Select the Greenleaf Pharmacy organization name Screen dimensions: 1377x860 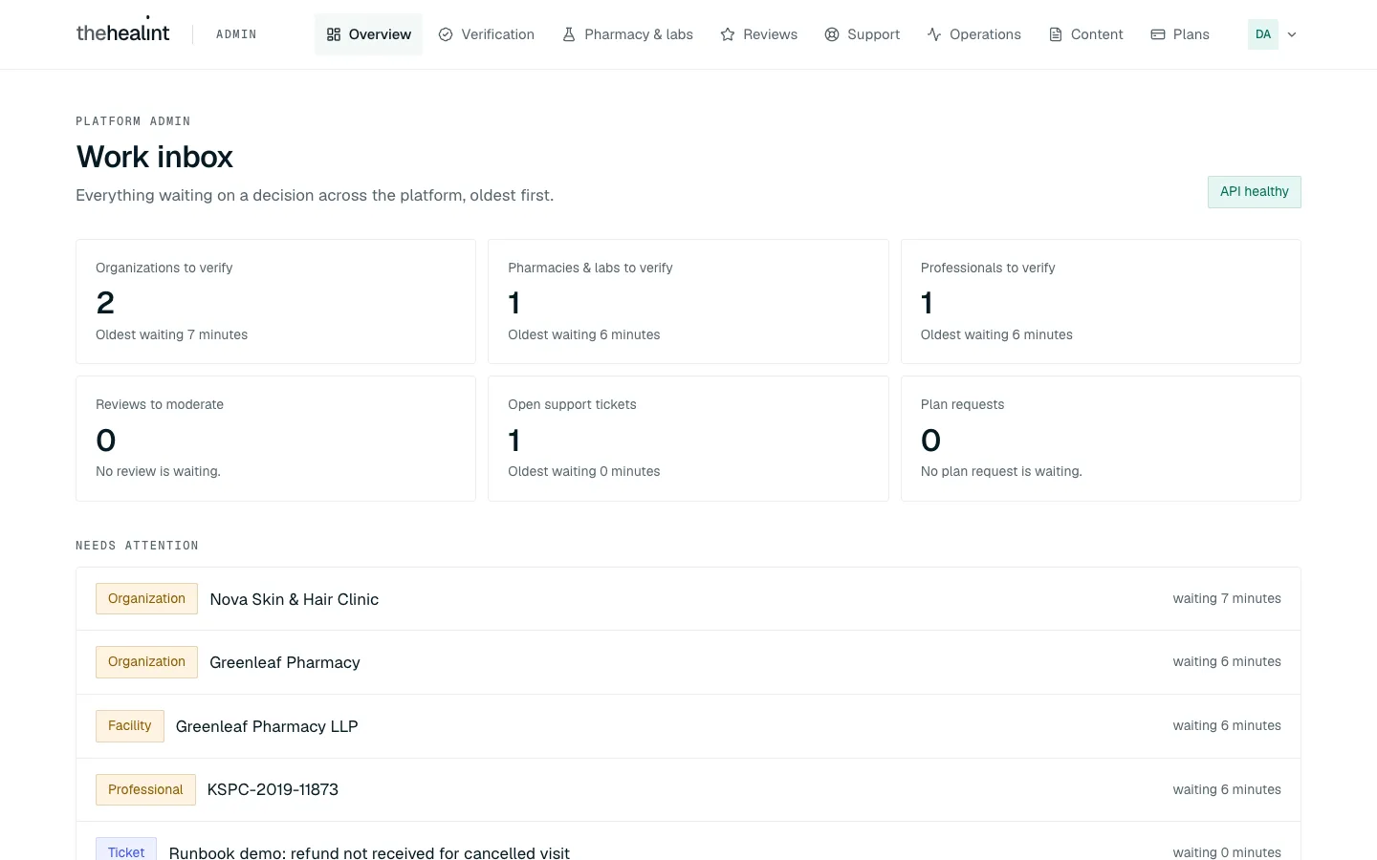[x=285, y=662]
